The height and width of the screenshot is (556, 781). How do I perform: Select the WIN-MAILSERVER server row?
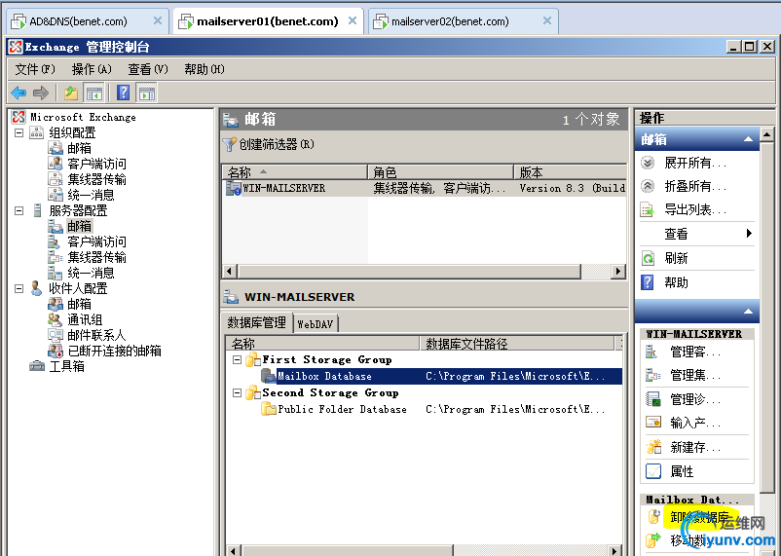click(x=425, y=188)
